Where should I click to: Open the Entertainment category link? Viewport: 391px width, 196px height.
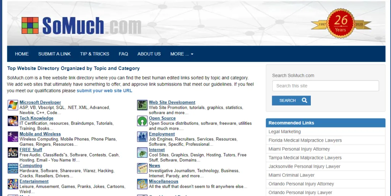click(34, 181)
